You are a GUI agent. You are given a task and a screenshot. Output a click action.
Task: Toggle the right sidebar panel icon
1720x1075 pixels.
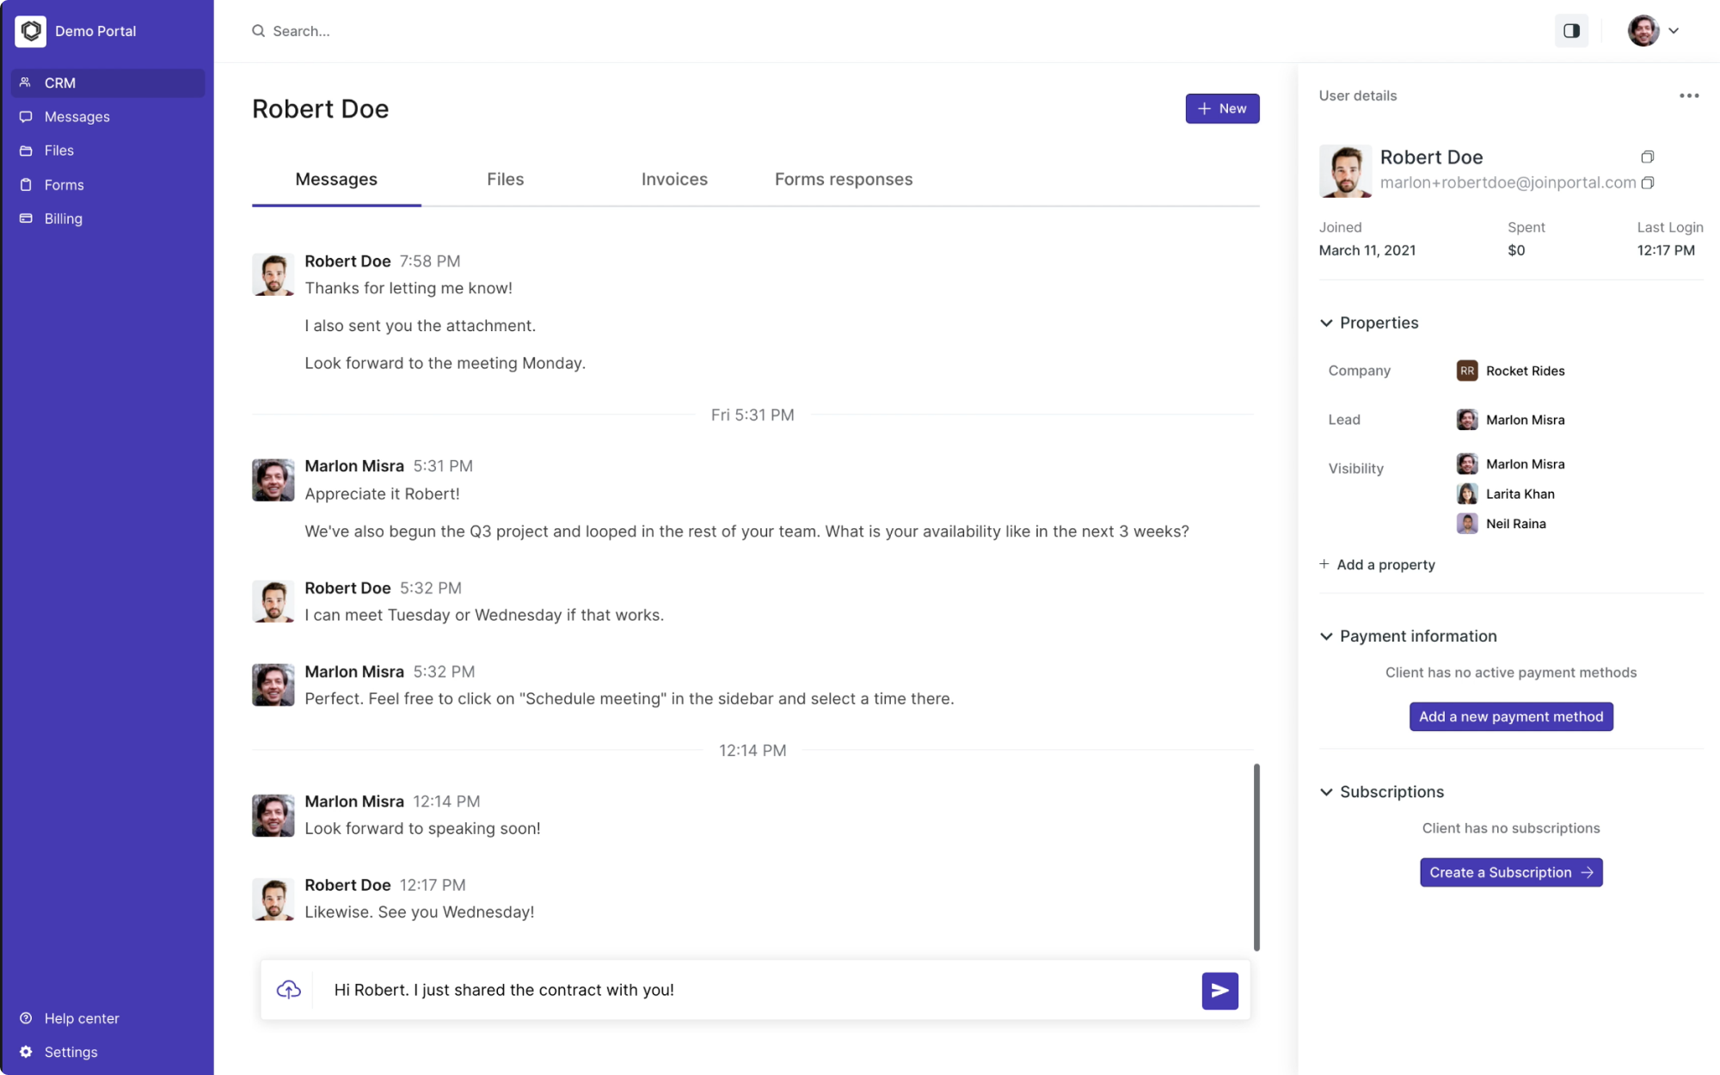coord(1571,31)
